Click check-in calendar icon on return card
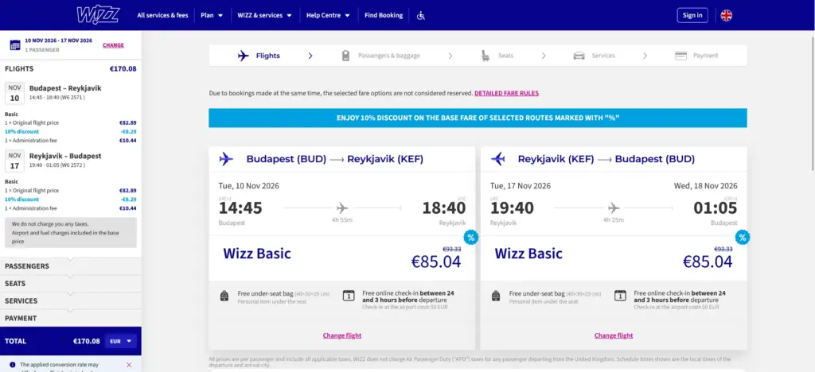 pos(620,296)
